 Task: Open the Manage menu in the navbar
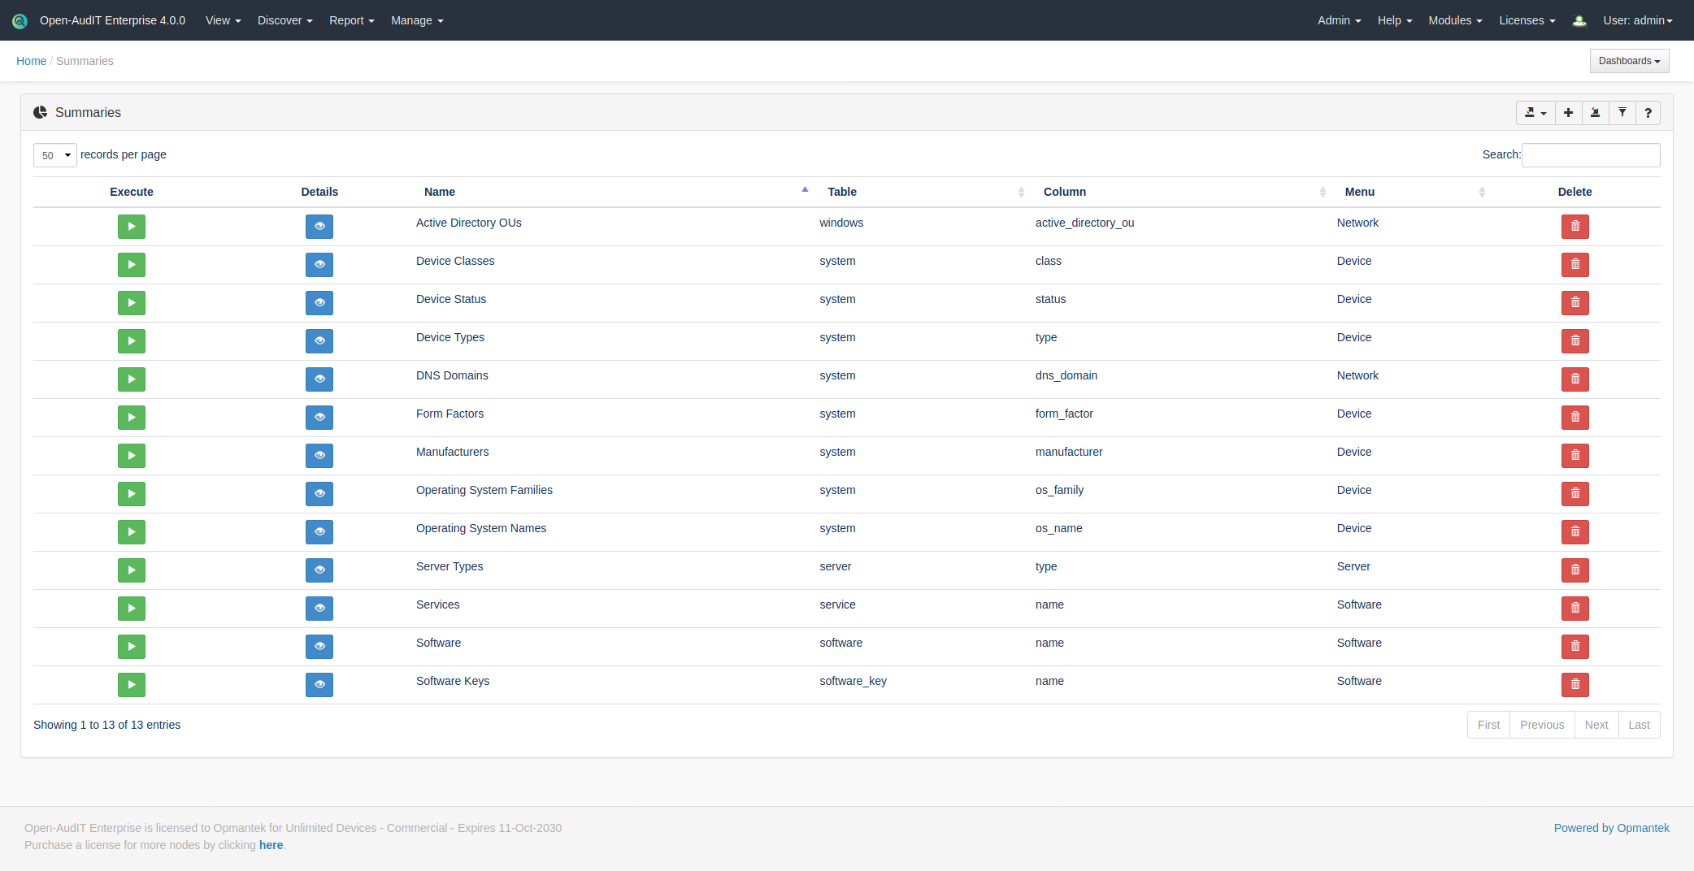[416, 20]
